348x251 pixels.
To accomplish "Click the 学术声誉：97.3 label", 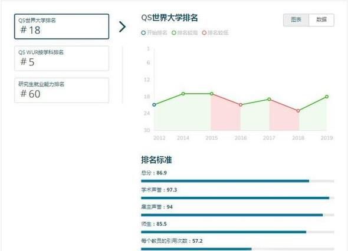I will click(159, 190).
